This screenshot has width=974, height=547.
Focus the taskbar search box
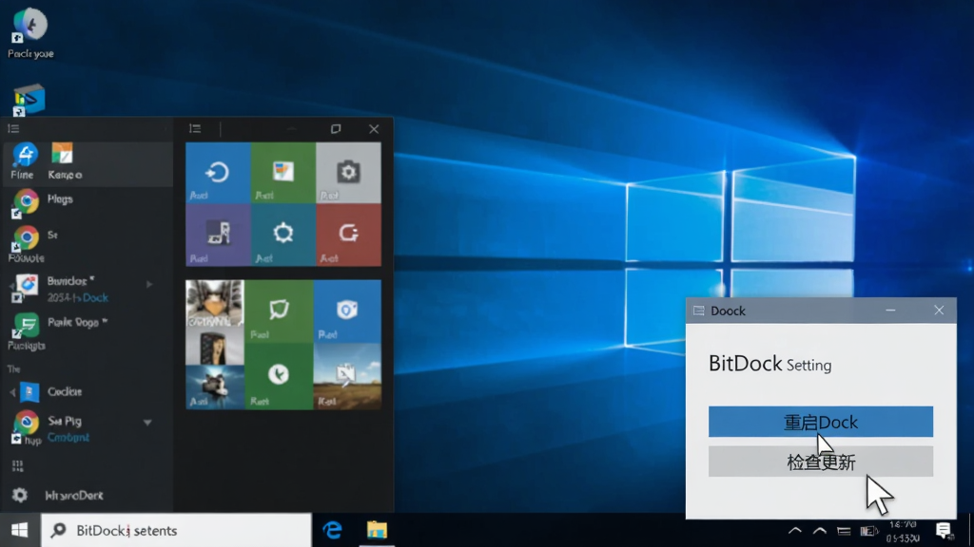(x=176, y=530)
